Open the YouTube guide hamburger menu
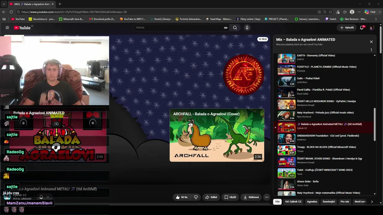The height and width of the screenshot is (215, 383). click(x=7, y=28)
